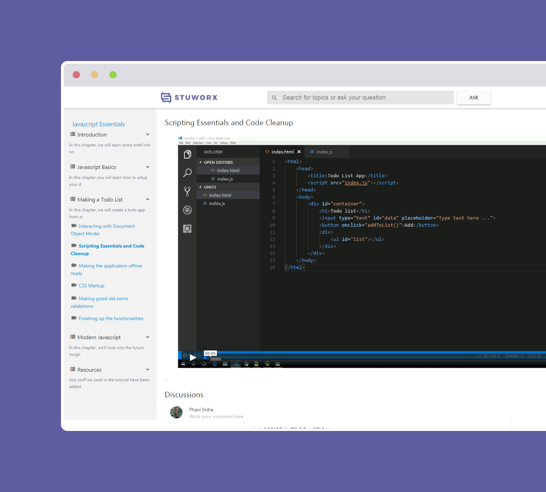Click the camera icon beside Interacting with Document Object Model
546x492 pixels.
pos(74,225)
